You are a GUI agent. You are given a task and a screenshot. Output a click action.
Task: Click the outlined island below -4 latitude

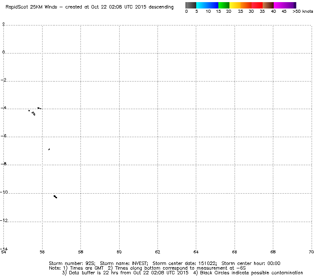[34, 113]
